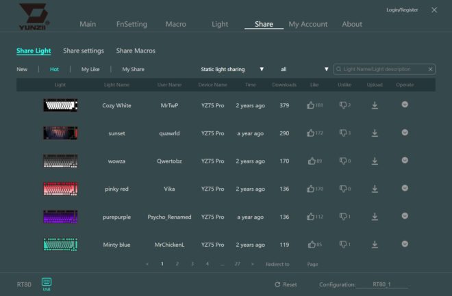Select the sunset light preview thumbnail
452x296 pixels.
click(x=60, y=133)
